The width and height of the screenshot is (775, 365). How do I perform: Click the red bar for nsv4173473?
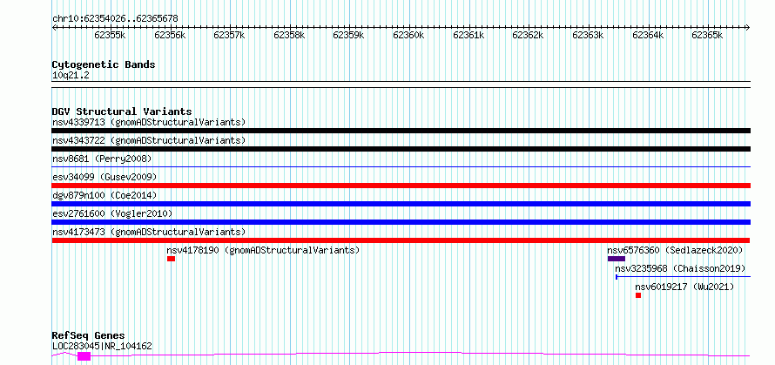[401, 240]
